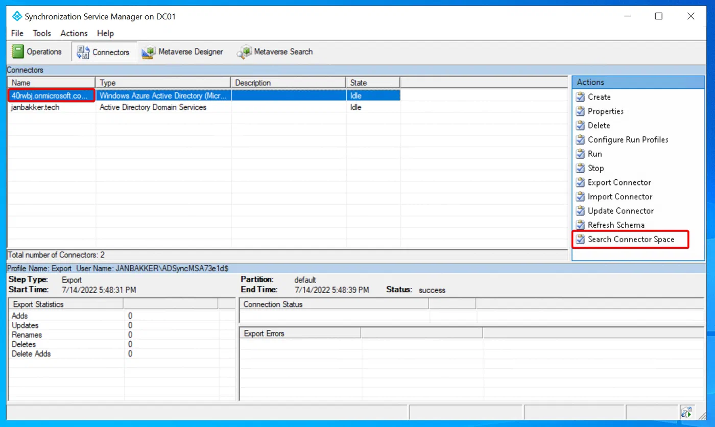Select the 40rwbj.onmicrosoft.com connector row
Screen dimensions: 715x427
[204, 96]
